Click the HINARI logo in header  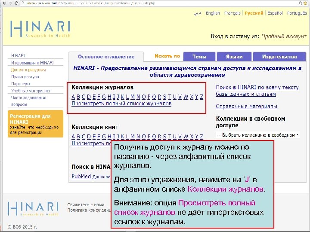(40, 29)
